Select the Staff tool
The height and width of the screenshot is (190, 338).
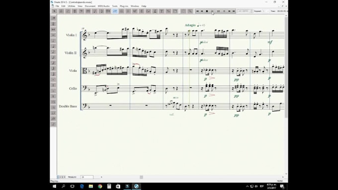point(61,11)
